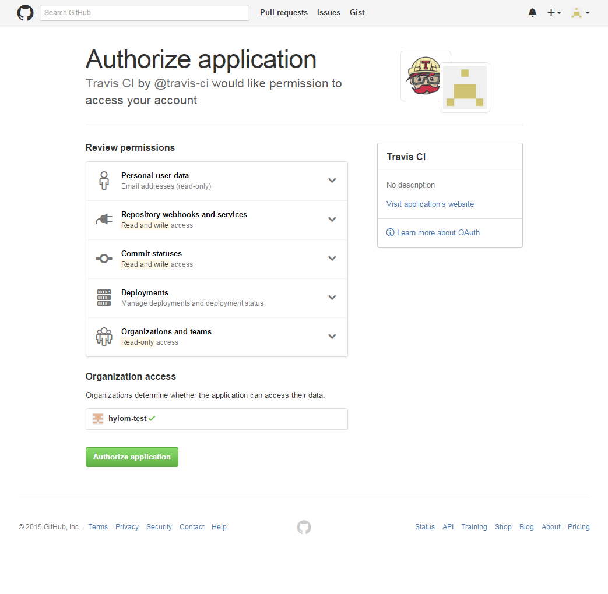
Task: Open Gist from the header
Action: pos(357,12)
